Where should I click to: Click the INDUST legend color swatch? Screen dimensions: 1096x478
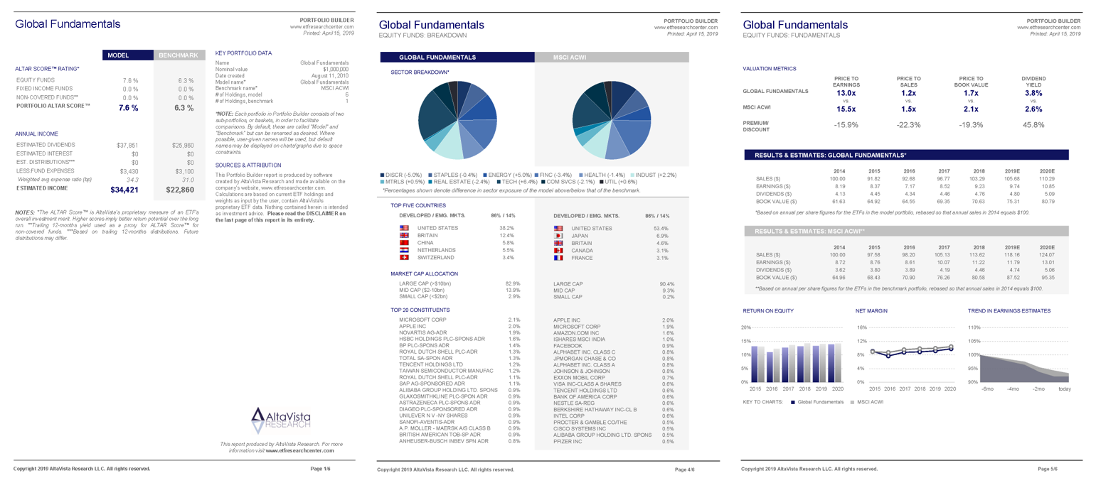coord(632,175)
